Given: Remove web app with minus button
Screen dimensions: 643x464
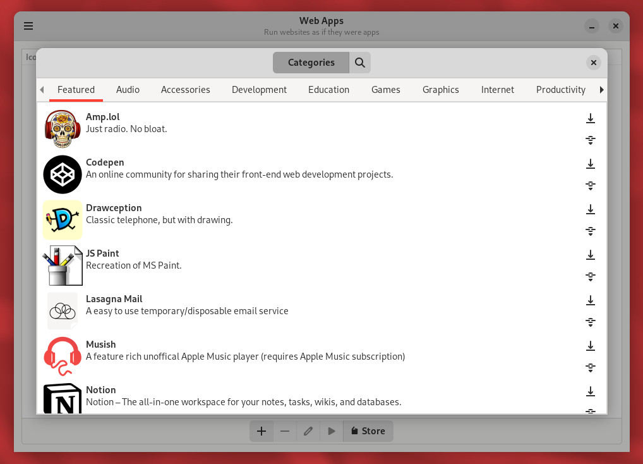Looking at the screenshot, I should 285,431.
